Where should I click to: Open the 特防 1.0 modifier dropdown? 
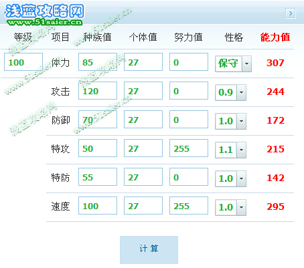pos(230,178)
